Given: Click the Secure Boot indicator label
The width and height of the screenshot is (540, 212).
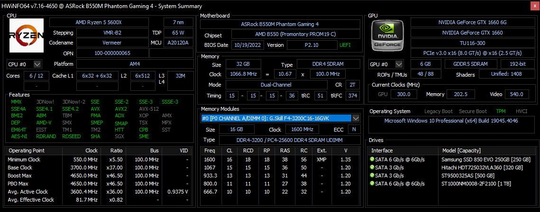Looking at the screenshot, I should coord(473,111).
